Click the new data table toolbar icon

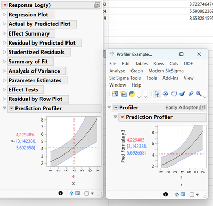click(115, 94)
